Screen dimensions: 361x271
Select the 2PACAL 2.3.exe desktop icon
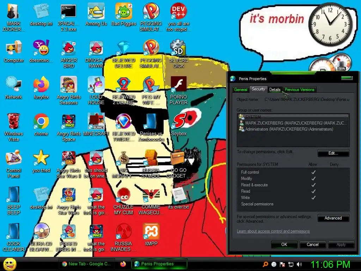[68, 17]
